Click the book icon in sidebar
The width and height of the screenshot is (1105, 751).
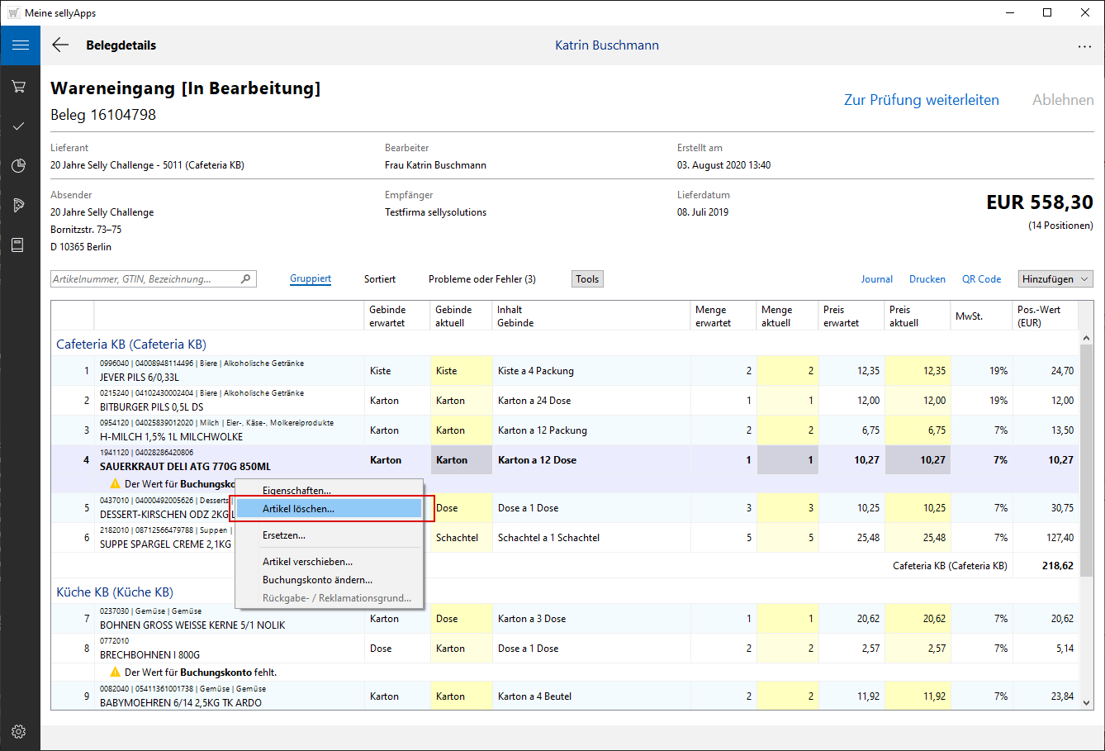click(x=18, y=245)
